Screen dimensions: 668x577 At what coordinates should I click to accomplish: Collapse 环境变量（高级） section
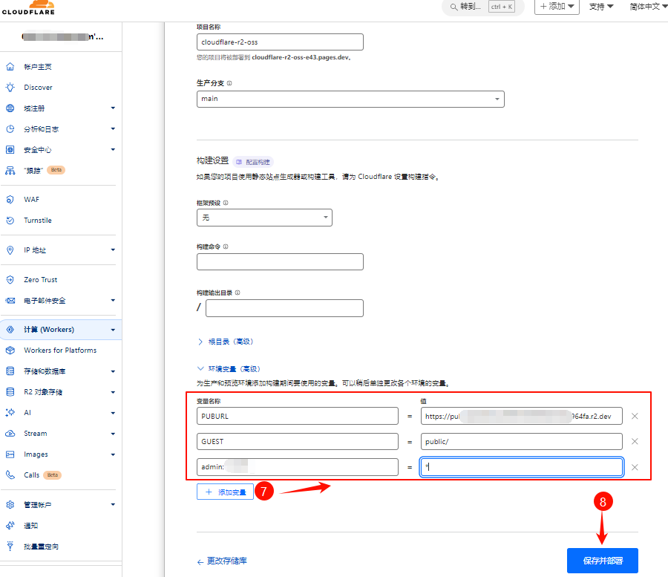tap(226, 368)
